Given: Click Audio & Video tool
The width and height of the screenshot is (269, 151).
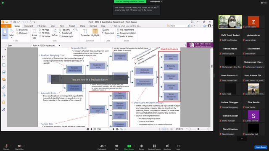Looking at the screenshot, I should point(125,36).
